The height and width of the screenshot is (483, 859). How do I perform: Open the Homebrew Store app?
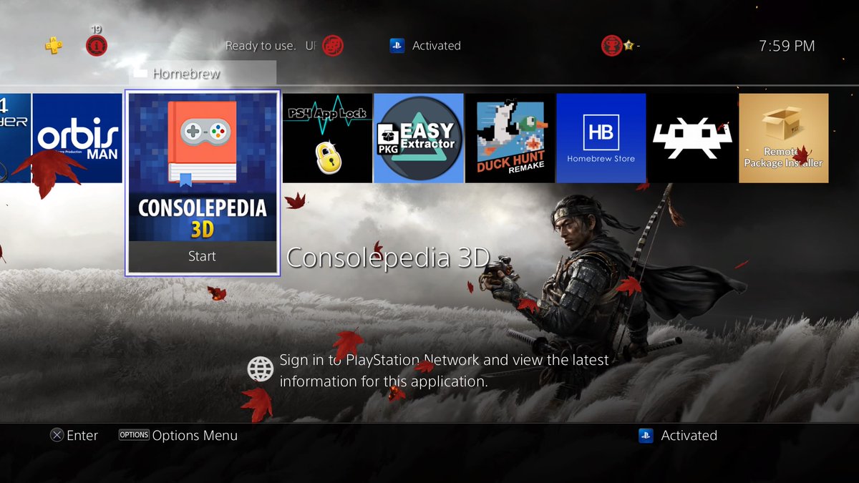[x=601, y=138]
